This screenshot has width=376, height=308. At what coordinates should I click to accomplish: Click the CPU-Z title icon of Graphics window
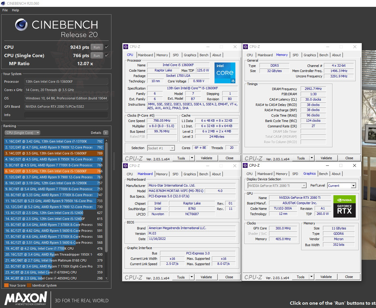click(246, 165)
